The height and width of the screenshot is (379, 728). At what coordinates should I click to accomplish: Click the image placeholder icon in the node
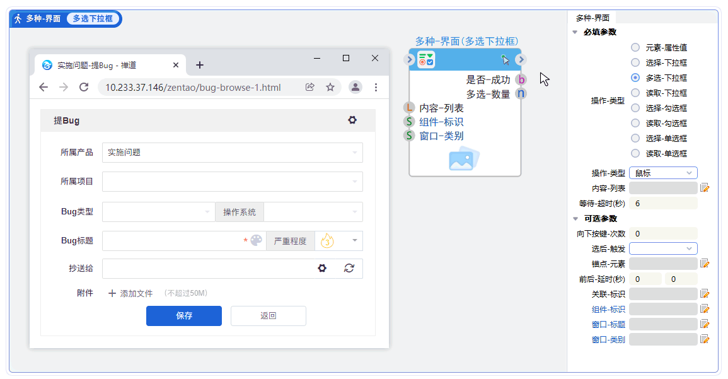pos(465,159)
